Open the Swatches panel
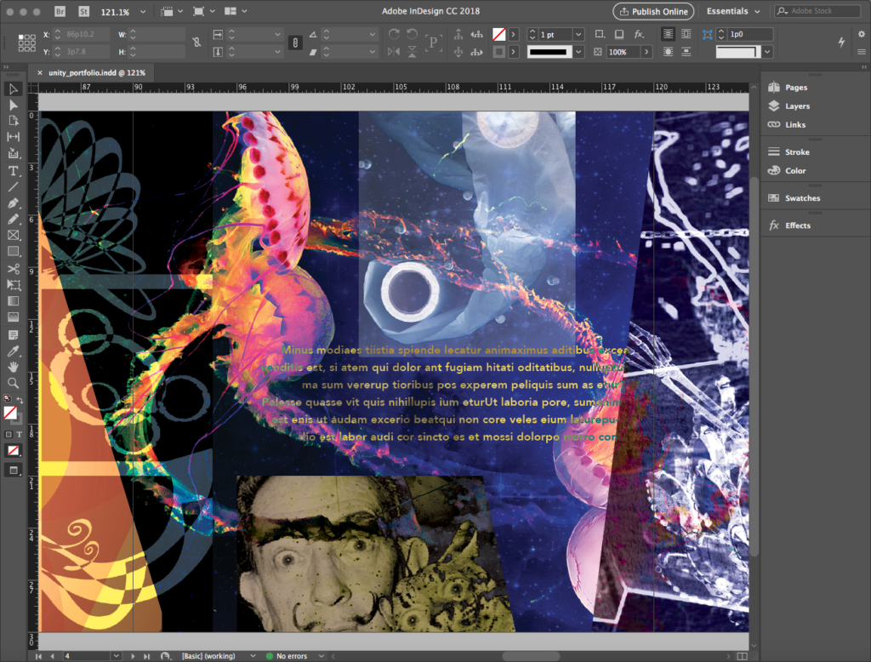Screen dimensions: 871x662 tap(802, 198)
